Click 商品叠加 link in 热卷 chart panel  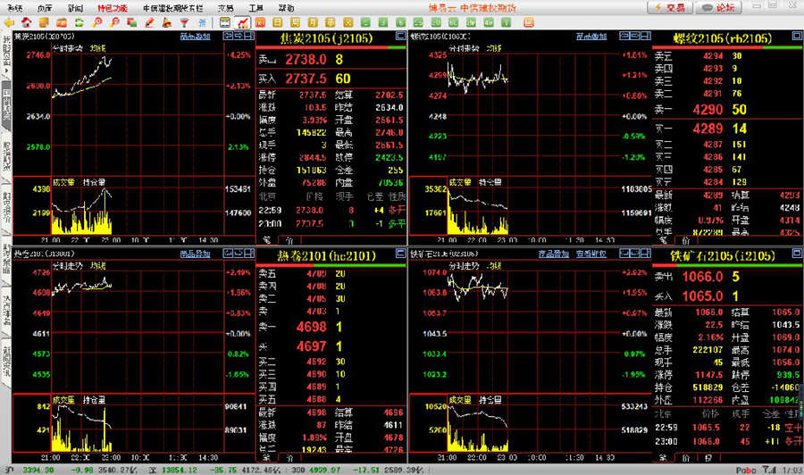195,254
